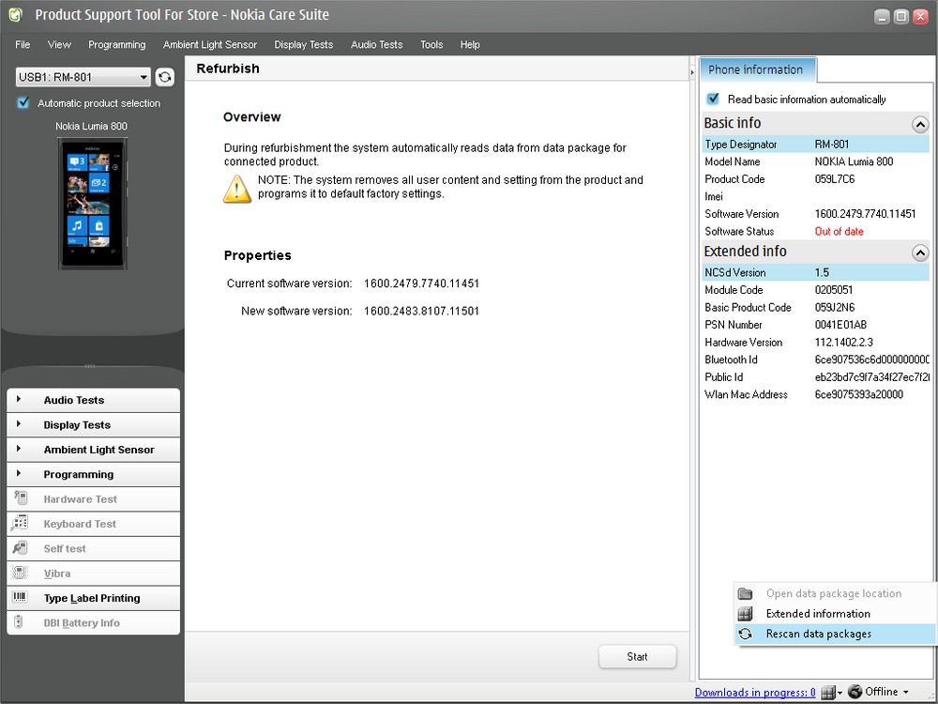Choose Extended information from popup menu
The image size is (938, 704).
[835, 614]
